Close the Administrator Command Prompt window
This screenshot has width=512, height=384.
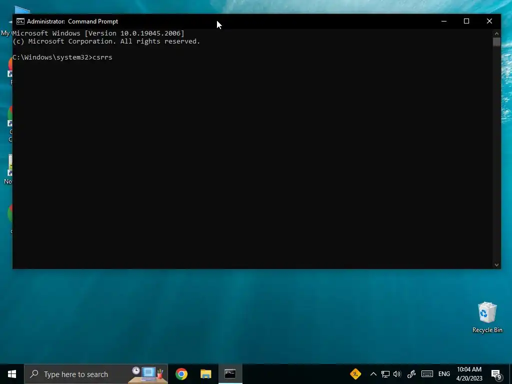tap(489, 21)
